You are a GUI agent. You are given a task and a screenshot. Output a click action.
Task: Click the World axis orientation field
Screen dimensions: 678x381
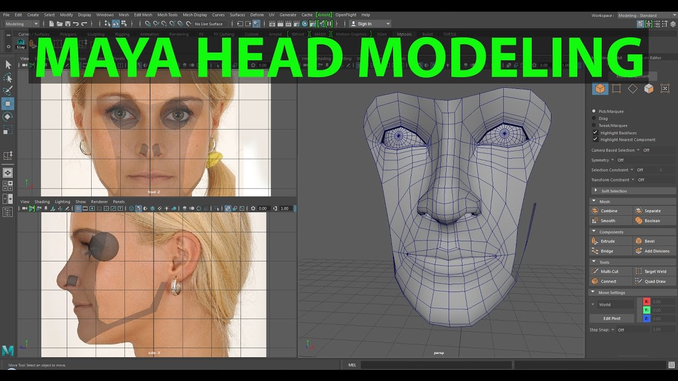(615, 304)
